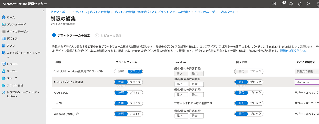The height and width of the screenshot is (124, 319).
Task: Click the Tenant administration gear icon
Action: [3, 85]
